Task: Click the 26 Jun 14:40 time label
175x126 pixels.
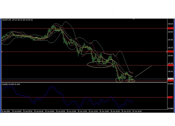Action: pos(104,111)
